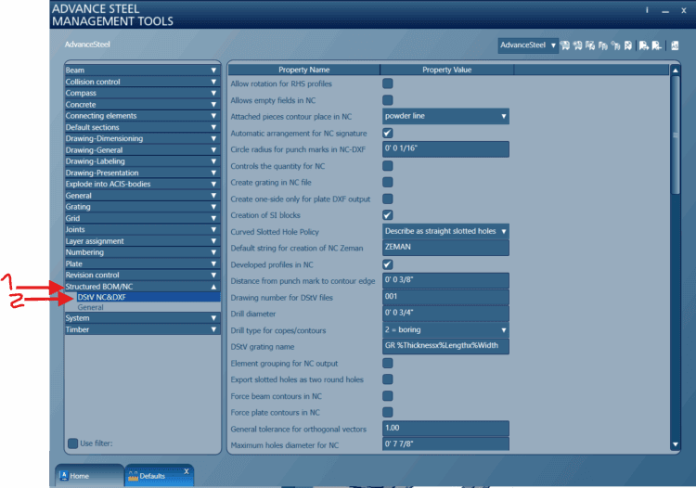This screenshot has width=696, height=488.
Task: Expand the System category
Action: pyautogui.click(x=143, y=318)
